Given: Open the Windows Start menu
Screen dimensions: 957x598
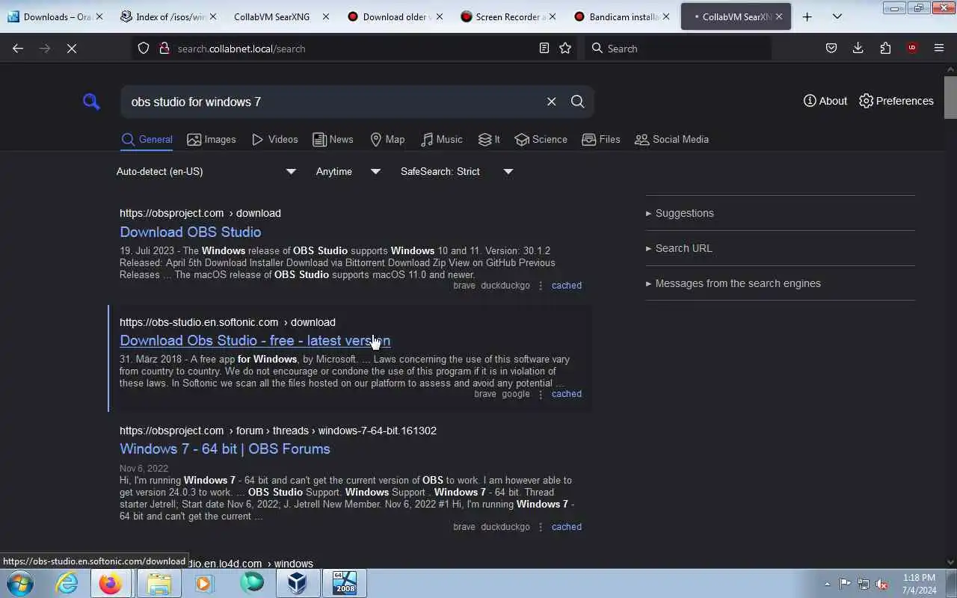Looking at the screenshot, I should pyautogui.click(x=19, y=583).
